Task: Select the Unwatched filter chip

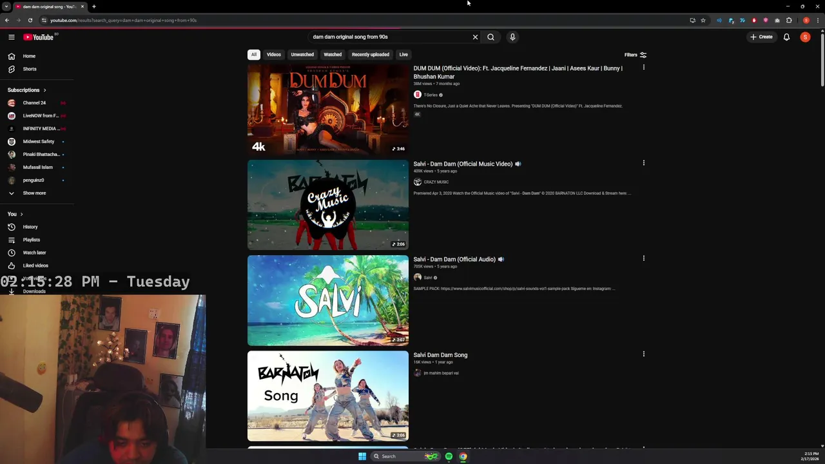Action: coord(302,55)
